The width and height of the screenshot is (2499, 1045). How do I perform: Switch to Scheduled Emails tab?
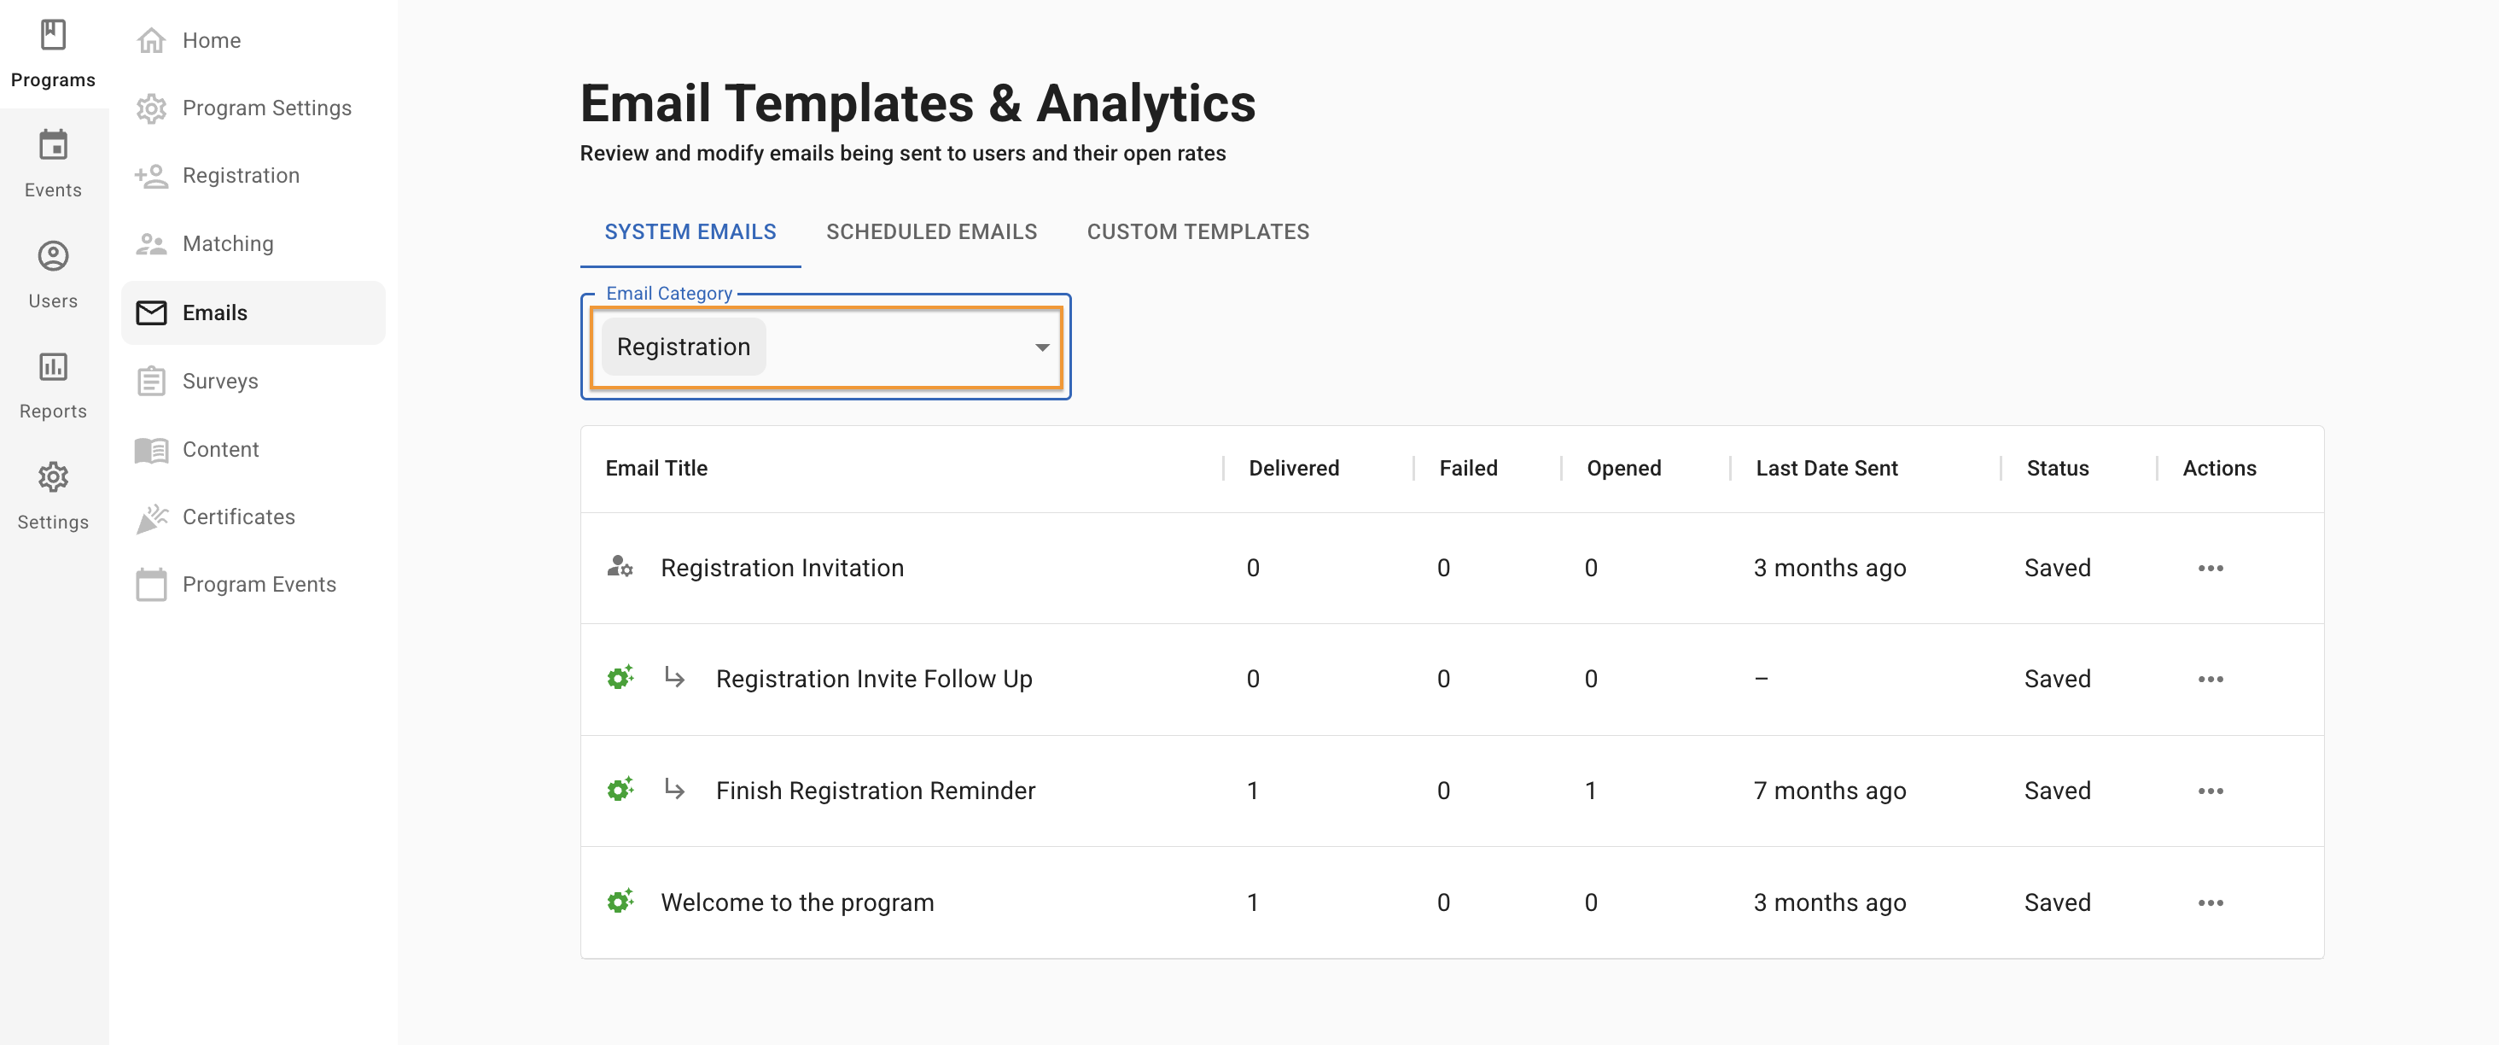930,232
